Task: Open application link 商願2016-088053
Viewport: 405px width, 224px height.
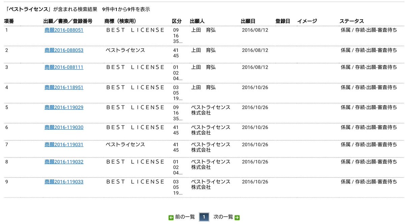Action: pyautogui.click(x=64, y=50)
